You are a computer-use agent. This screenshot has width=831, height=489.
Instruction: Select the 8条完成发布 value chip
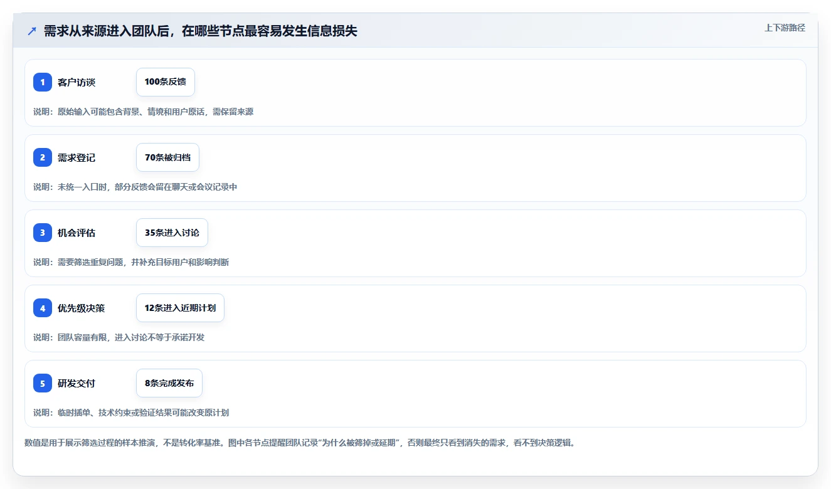tap(169, 383)
